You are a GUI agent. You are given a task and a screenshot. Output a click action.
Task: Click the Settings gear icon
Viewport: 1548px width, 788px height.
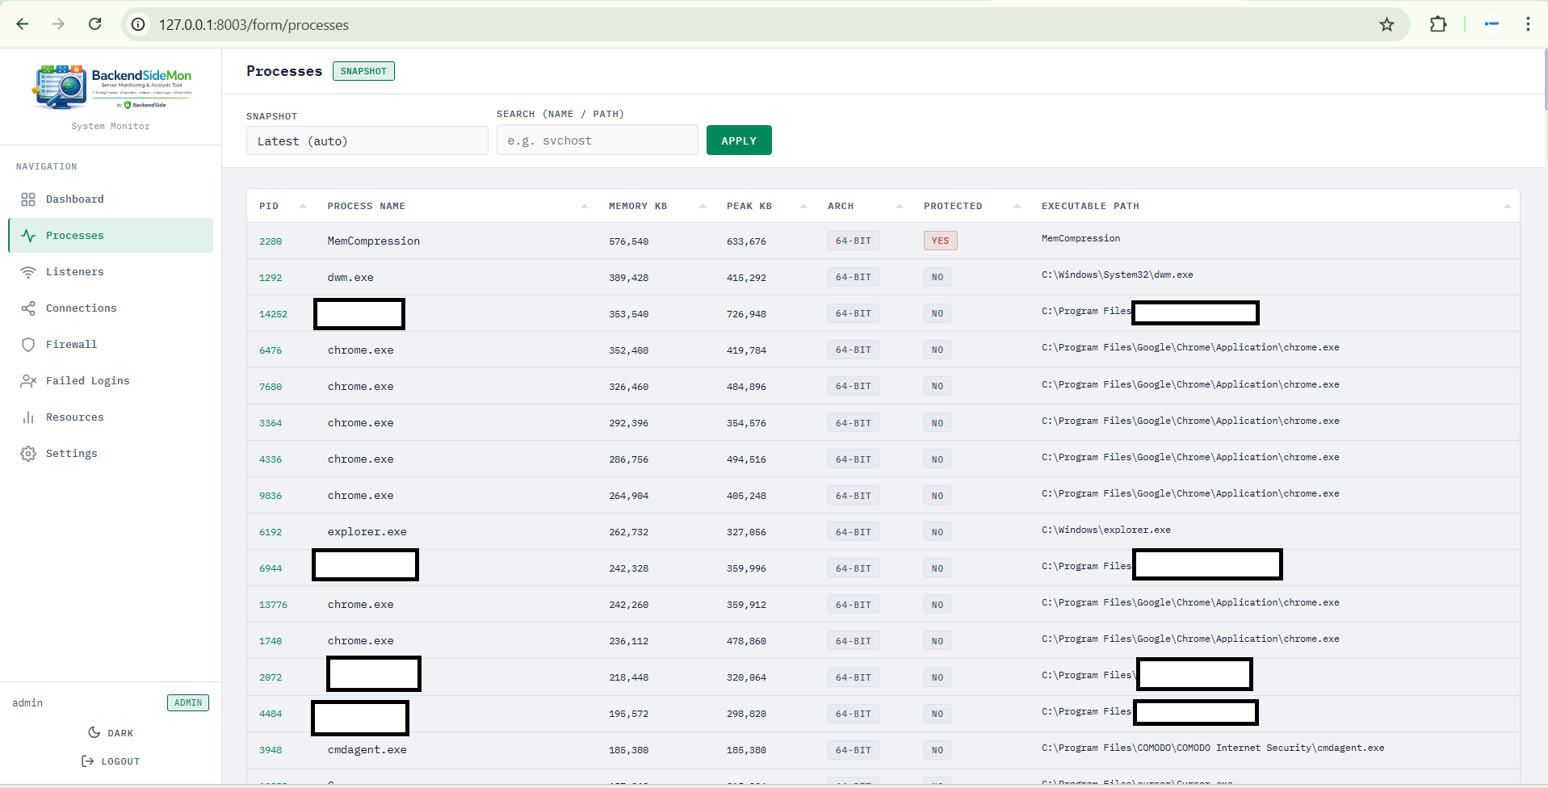click(x=28, y=454)
